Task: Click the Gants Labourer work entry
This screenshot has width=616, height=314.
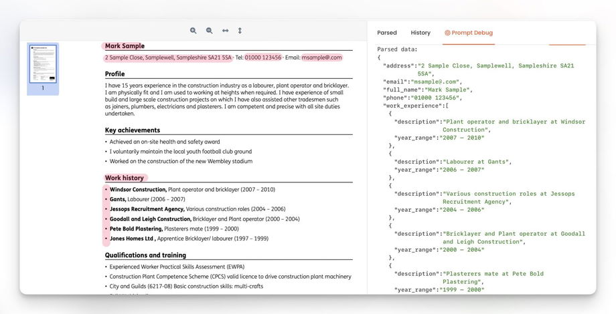Action: pos(147,199)
